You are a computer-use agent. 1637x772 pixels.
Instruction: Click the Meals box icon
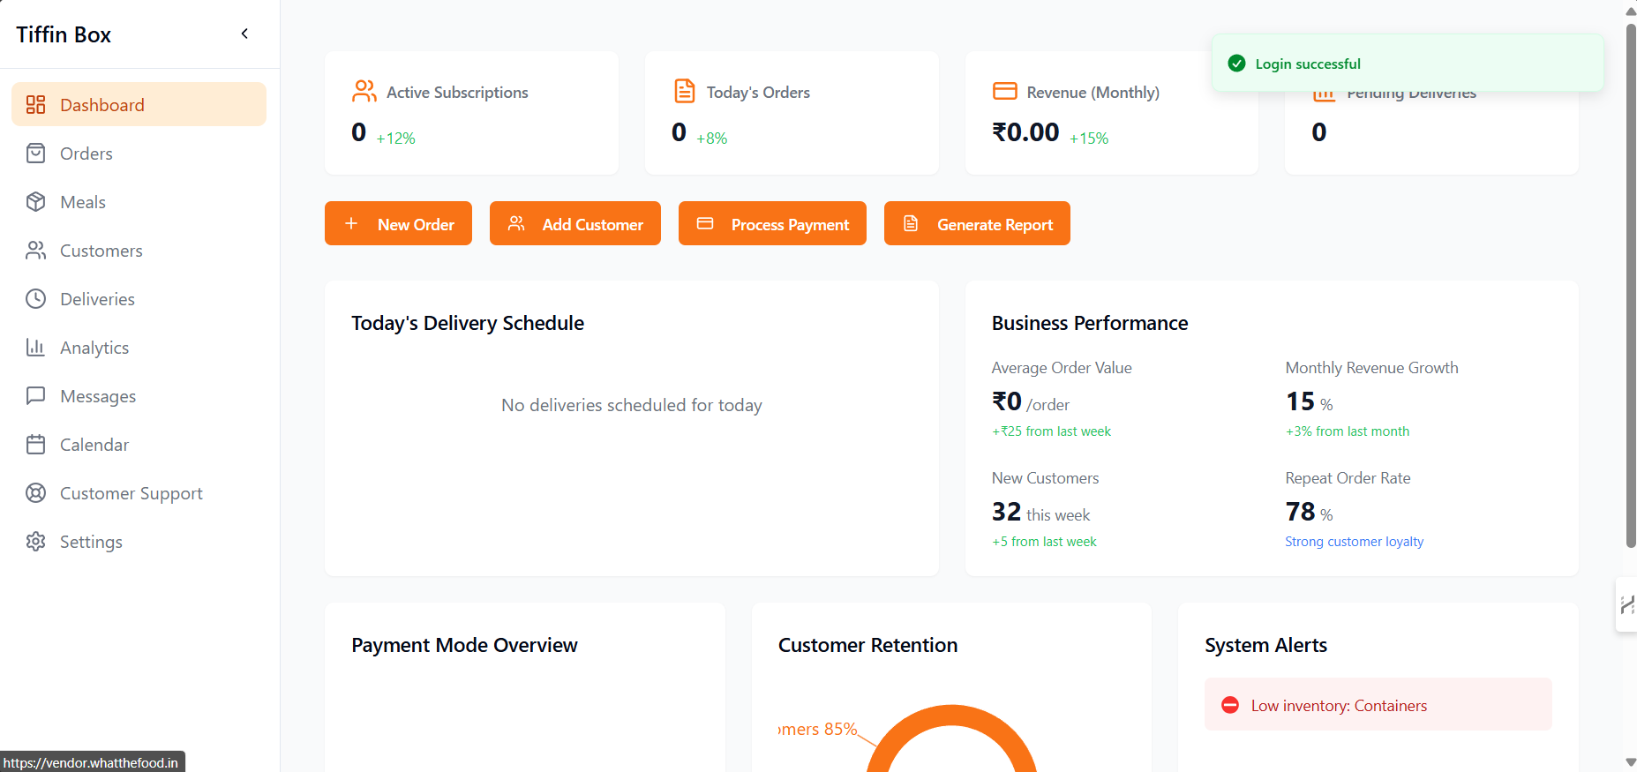click(x=35, y=202)
